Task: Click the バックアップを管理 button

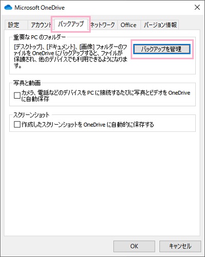Action: pos(162,49)
